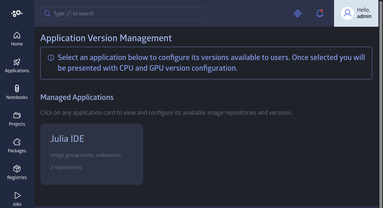Open the Notebooks section
This screenshot has height=208, width=383.
pyautogui.click(x=17, y=92)
